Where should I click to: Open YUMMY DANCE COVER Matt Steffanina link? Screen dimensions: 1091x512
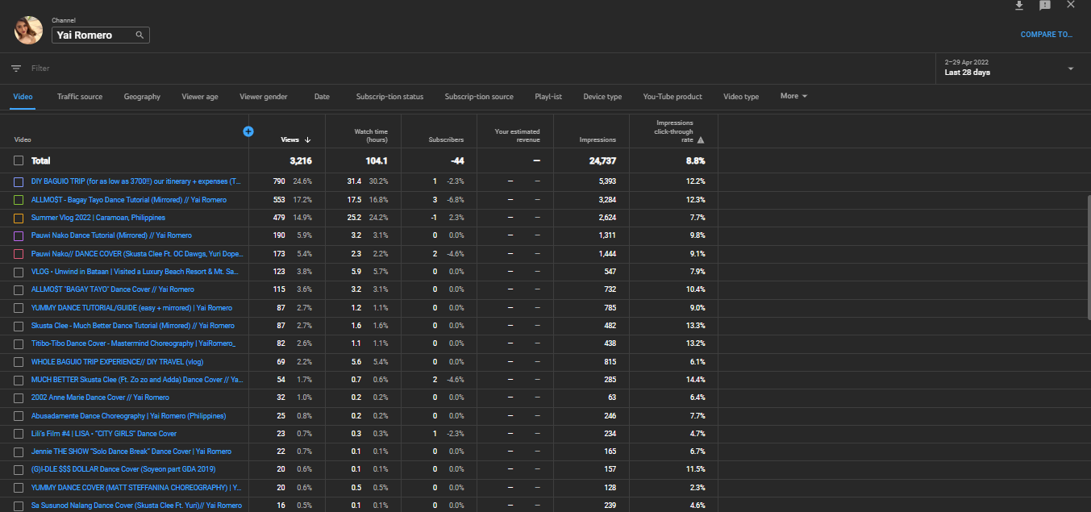[136, 488]
